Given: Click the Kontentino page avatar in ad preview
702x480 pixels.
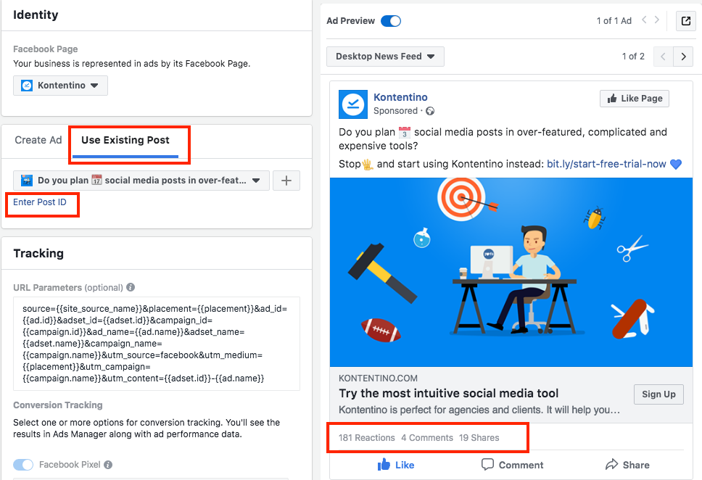Looking at the screenshot, I should tap(352, 104).
